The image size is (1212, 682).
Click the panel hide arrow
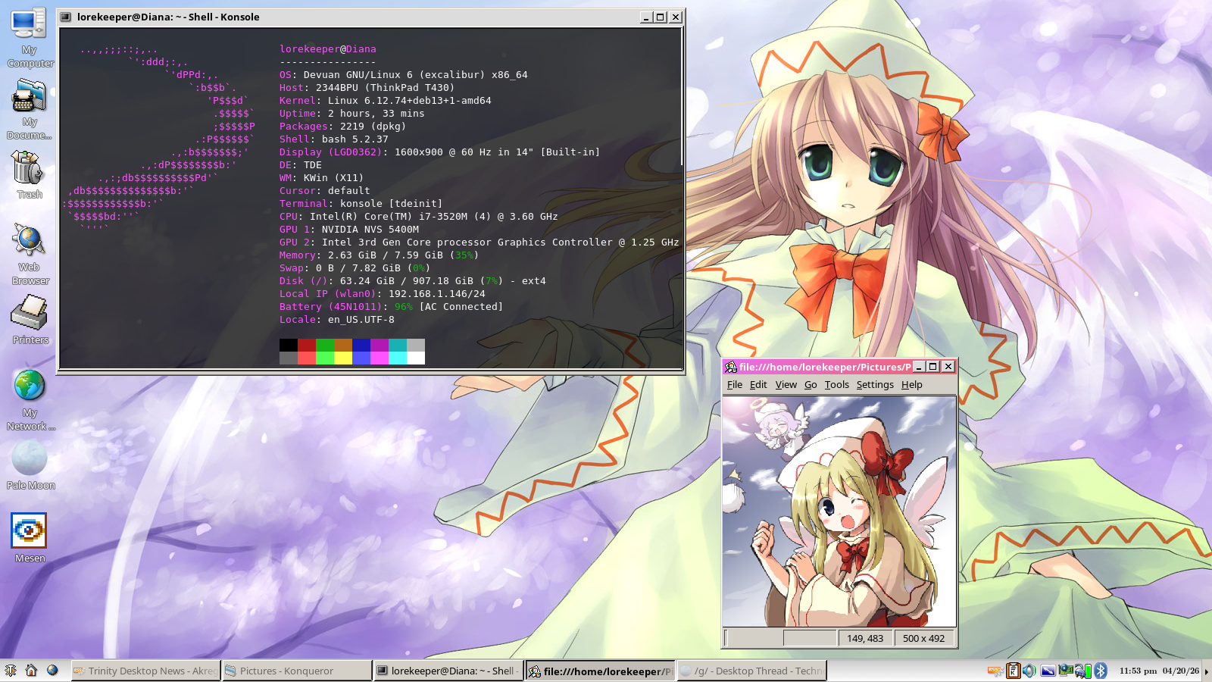[1207, 671]
